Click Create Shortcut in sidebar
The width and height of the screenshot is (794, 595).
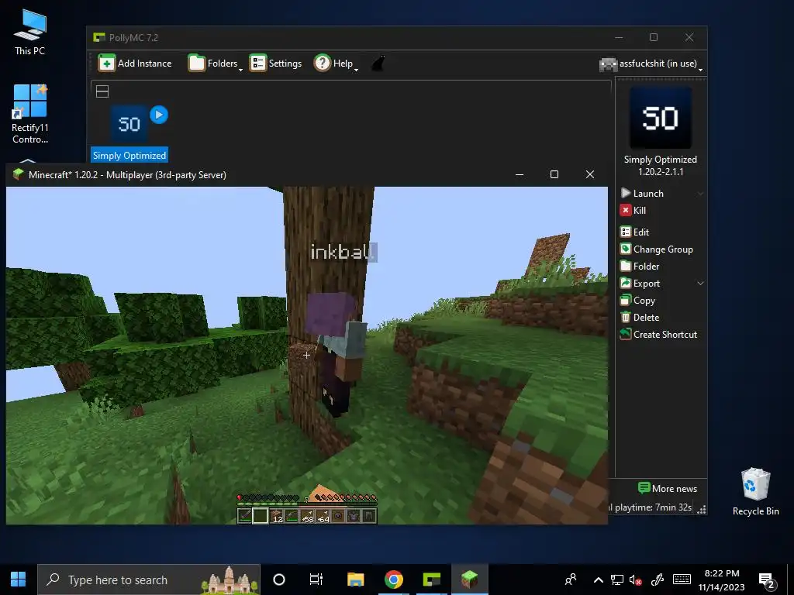(x=659, y=335)
